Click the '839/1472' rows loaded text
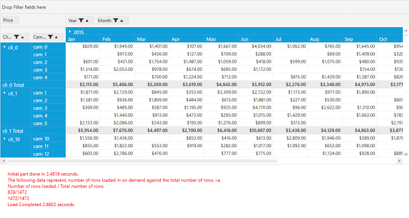 coord(17,193)
